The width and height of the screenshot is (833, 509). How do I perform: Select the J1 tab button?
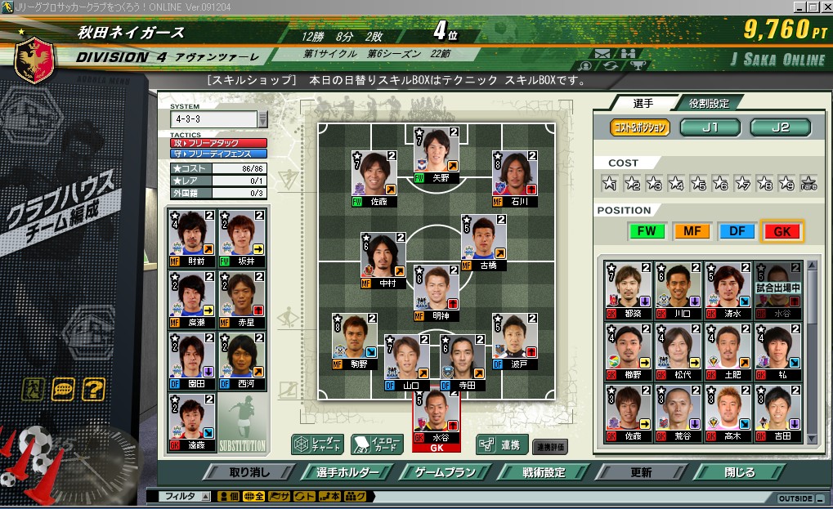click(710, 127)
